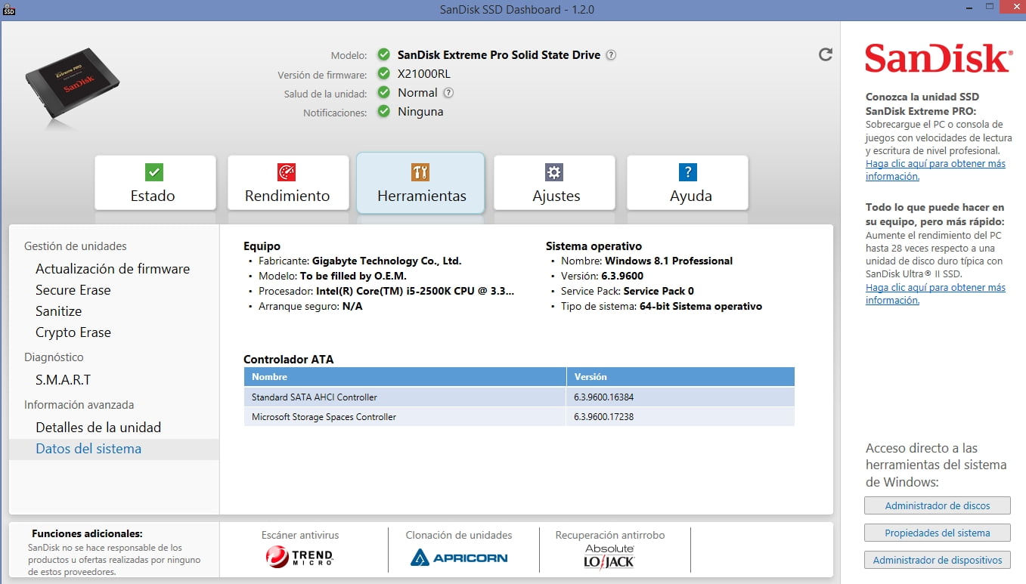Click the Nombre column header
1026x584 pixels.
[405, 376]
